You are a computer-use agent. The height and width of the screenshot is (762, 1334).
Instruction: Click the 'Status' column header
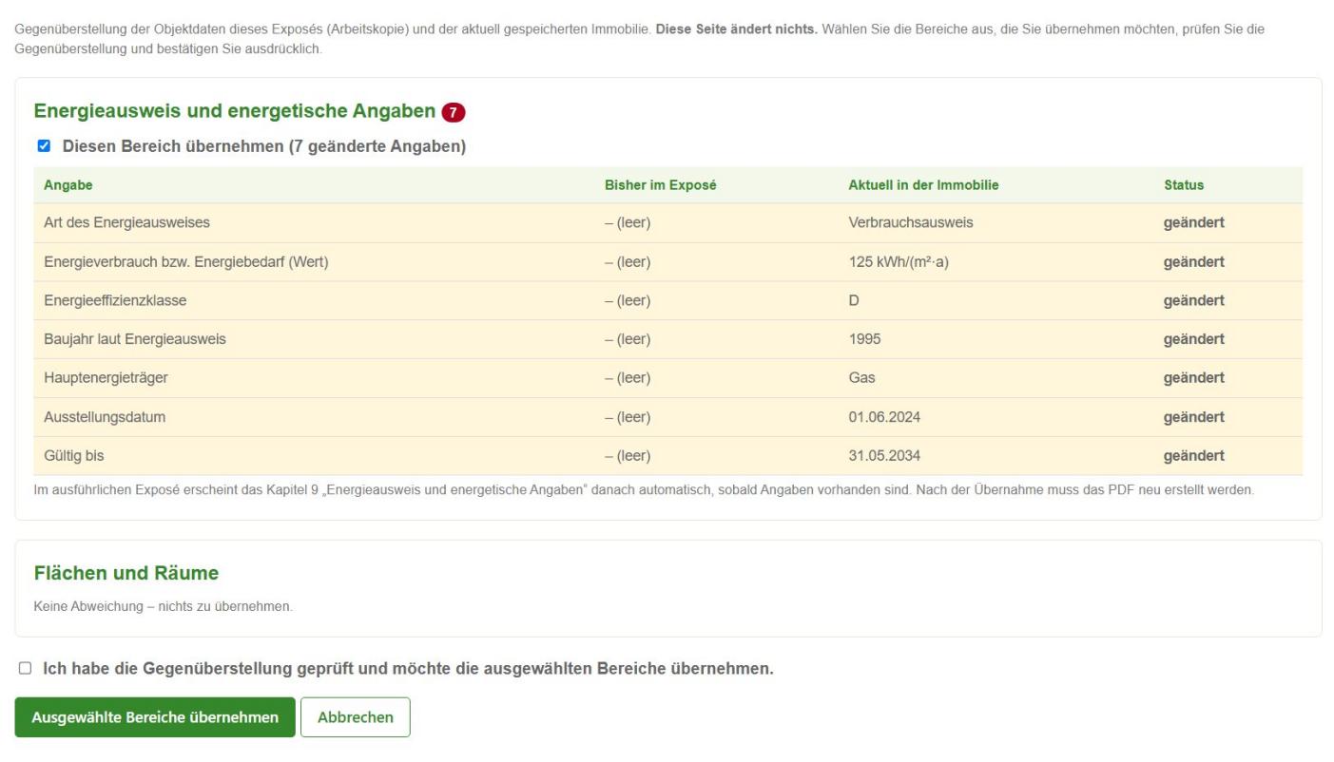pyautogui.click(x=1184, y=184)
